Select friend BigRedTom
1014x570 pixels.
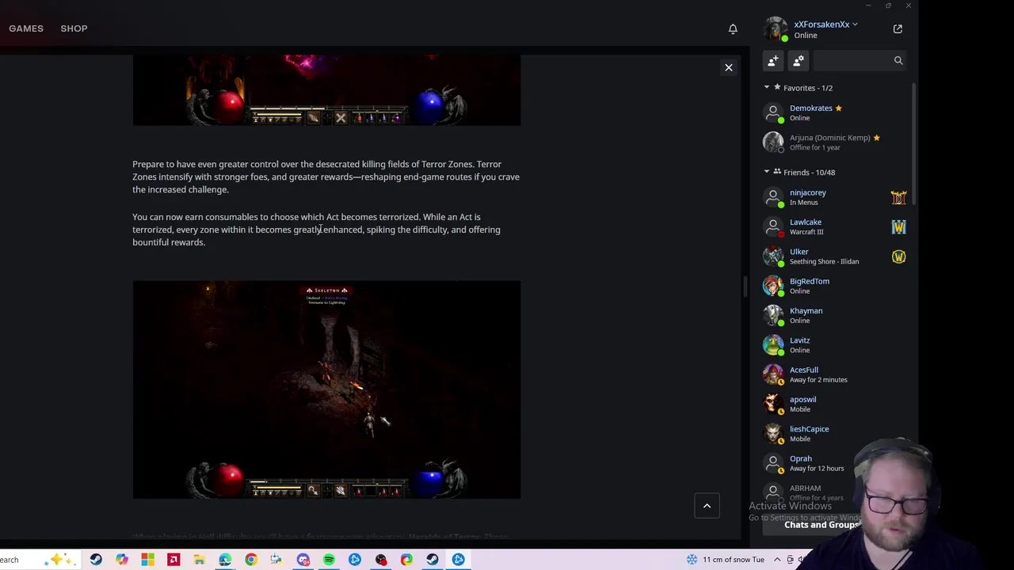point(835,286)
